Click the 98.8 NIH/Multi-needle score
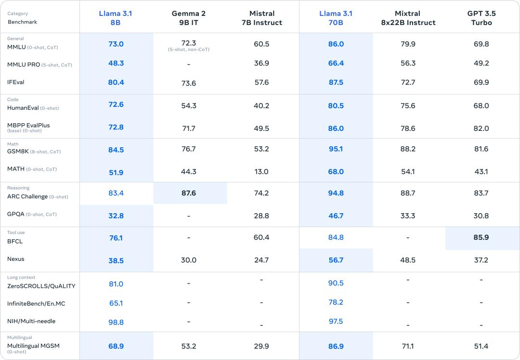 (x=116, y=322)
